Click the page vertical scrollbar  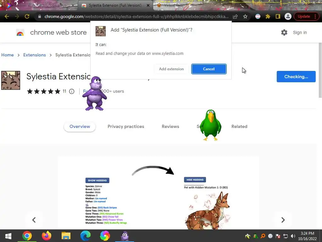[x=320, y=70]
